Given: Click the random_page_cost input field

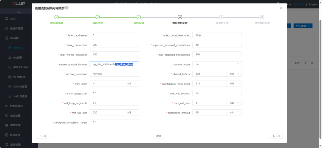Looking at the screenshot, I should [114, 93].
